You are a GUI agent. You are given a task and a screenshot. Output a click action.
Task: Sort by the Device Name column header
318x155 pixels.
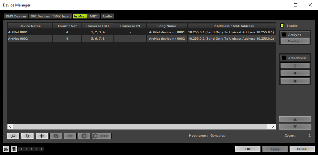pos(30,26)
